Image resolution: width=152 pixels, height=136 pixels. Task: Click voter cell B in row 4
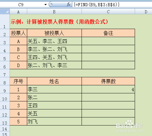point(19,49)
